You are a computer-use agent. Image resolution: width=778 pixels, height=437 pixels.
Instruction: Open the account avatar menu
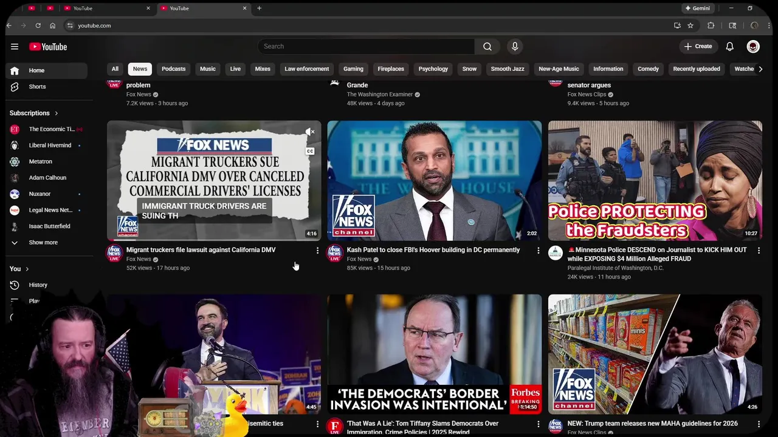[x=753, y=47]
